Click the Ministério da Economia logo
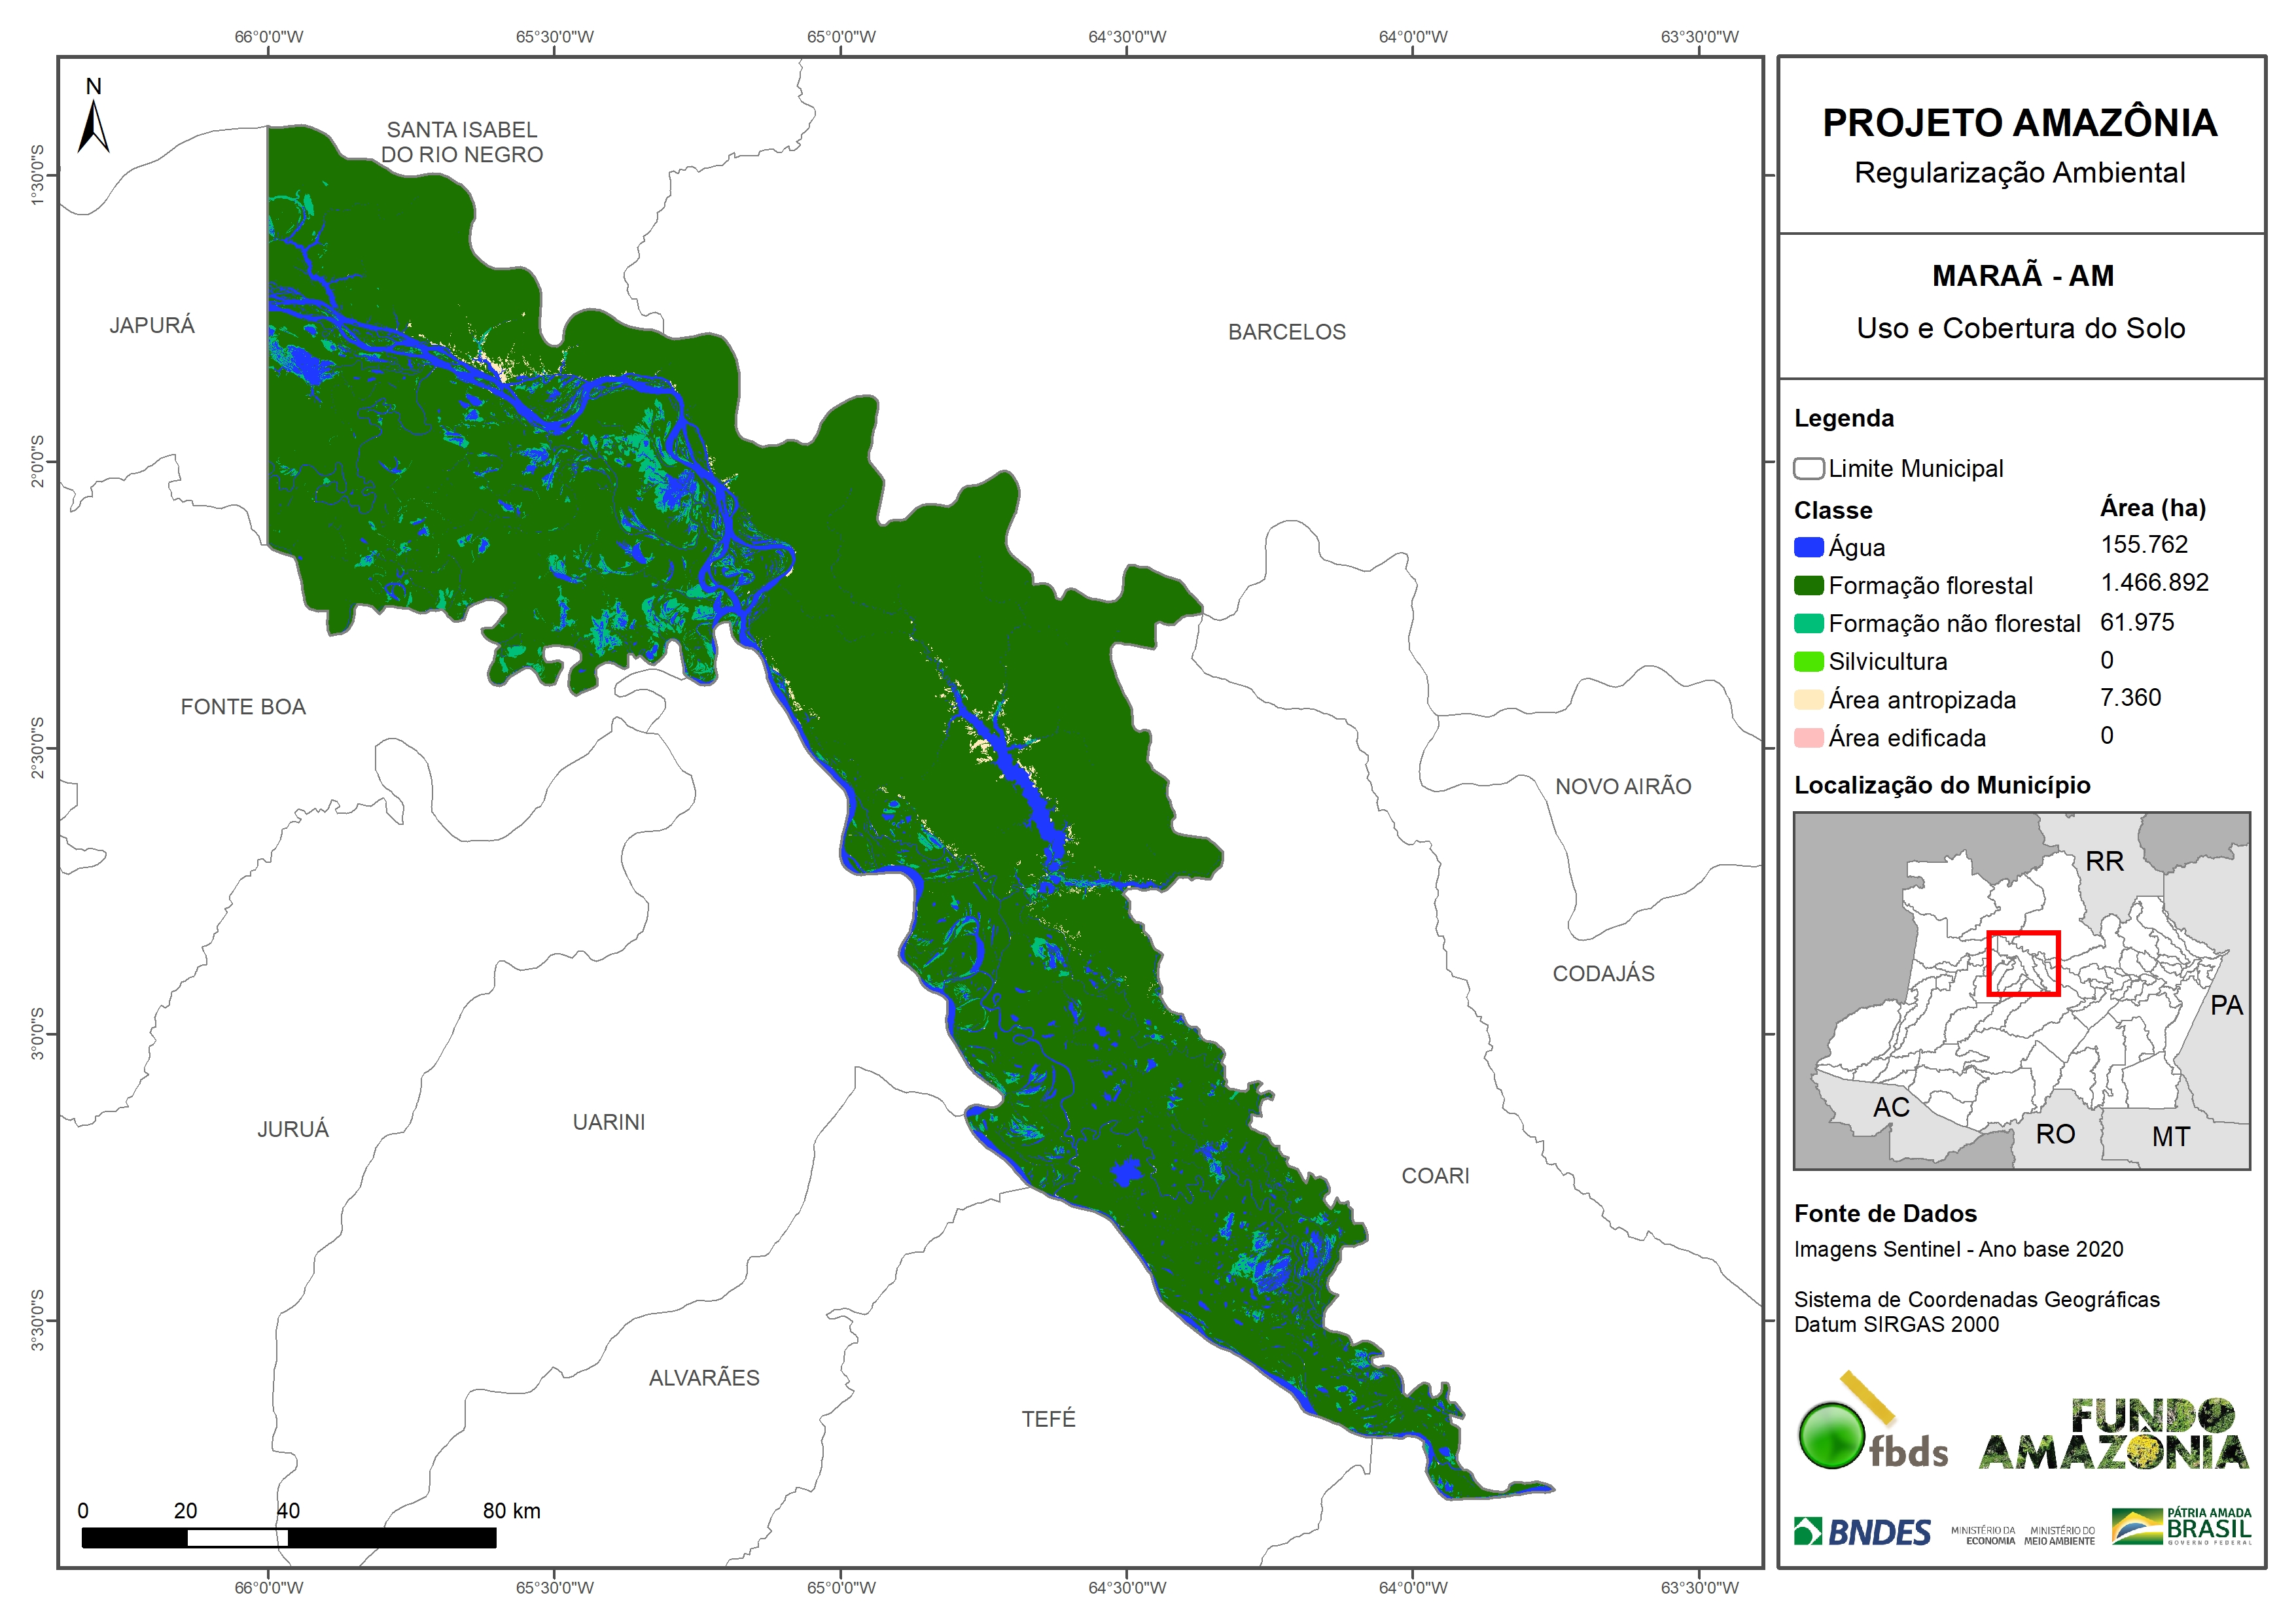2296x1623 pixels. (1983, 1535)
